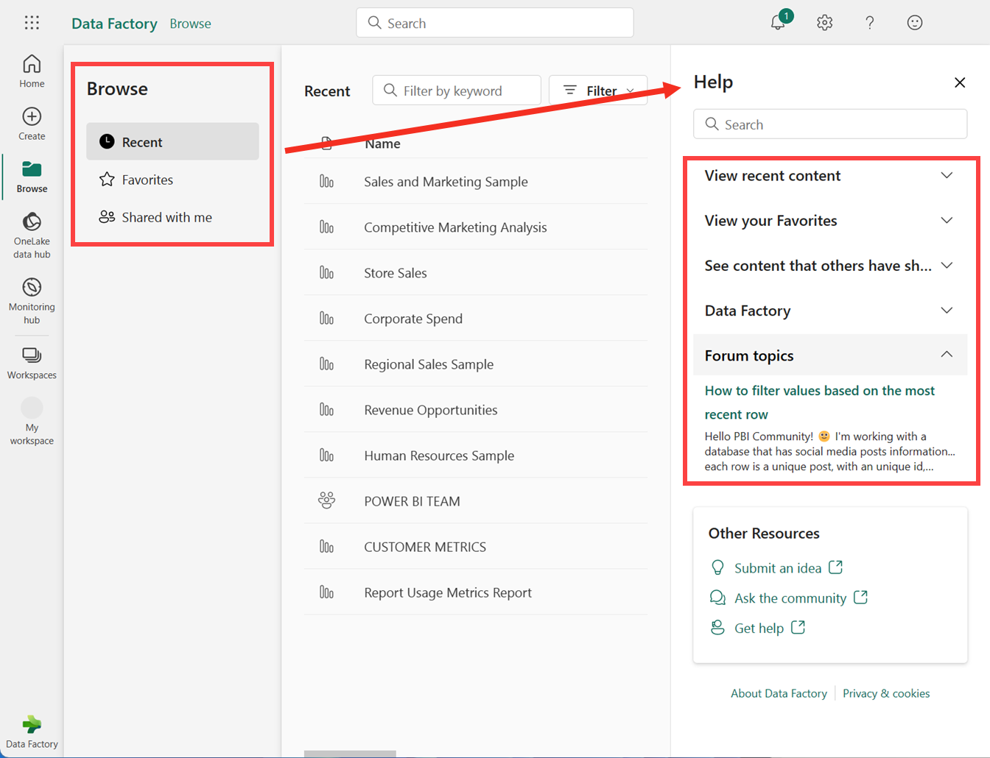Screen dimensions: 990x758
Task: Expand See content that others have shared section
Action: pos(830,266)
